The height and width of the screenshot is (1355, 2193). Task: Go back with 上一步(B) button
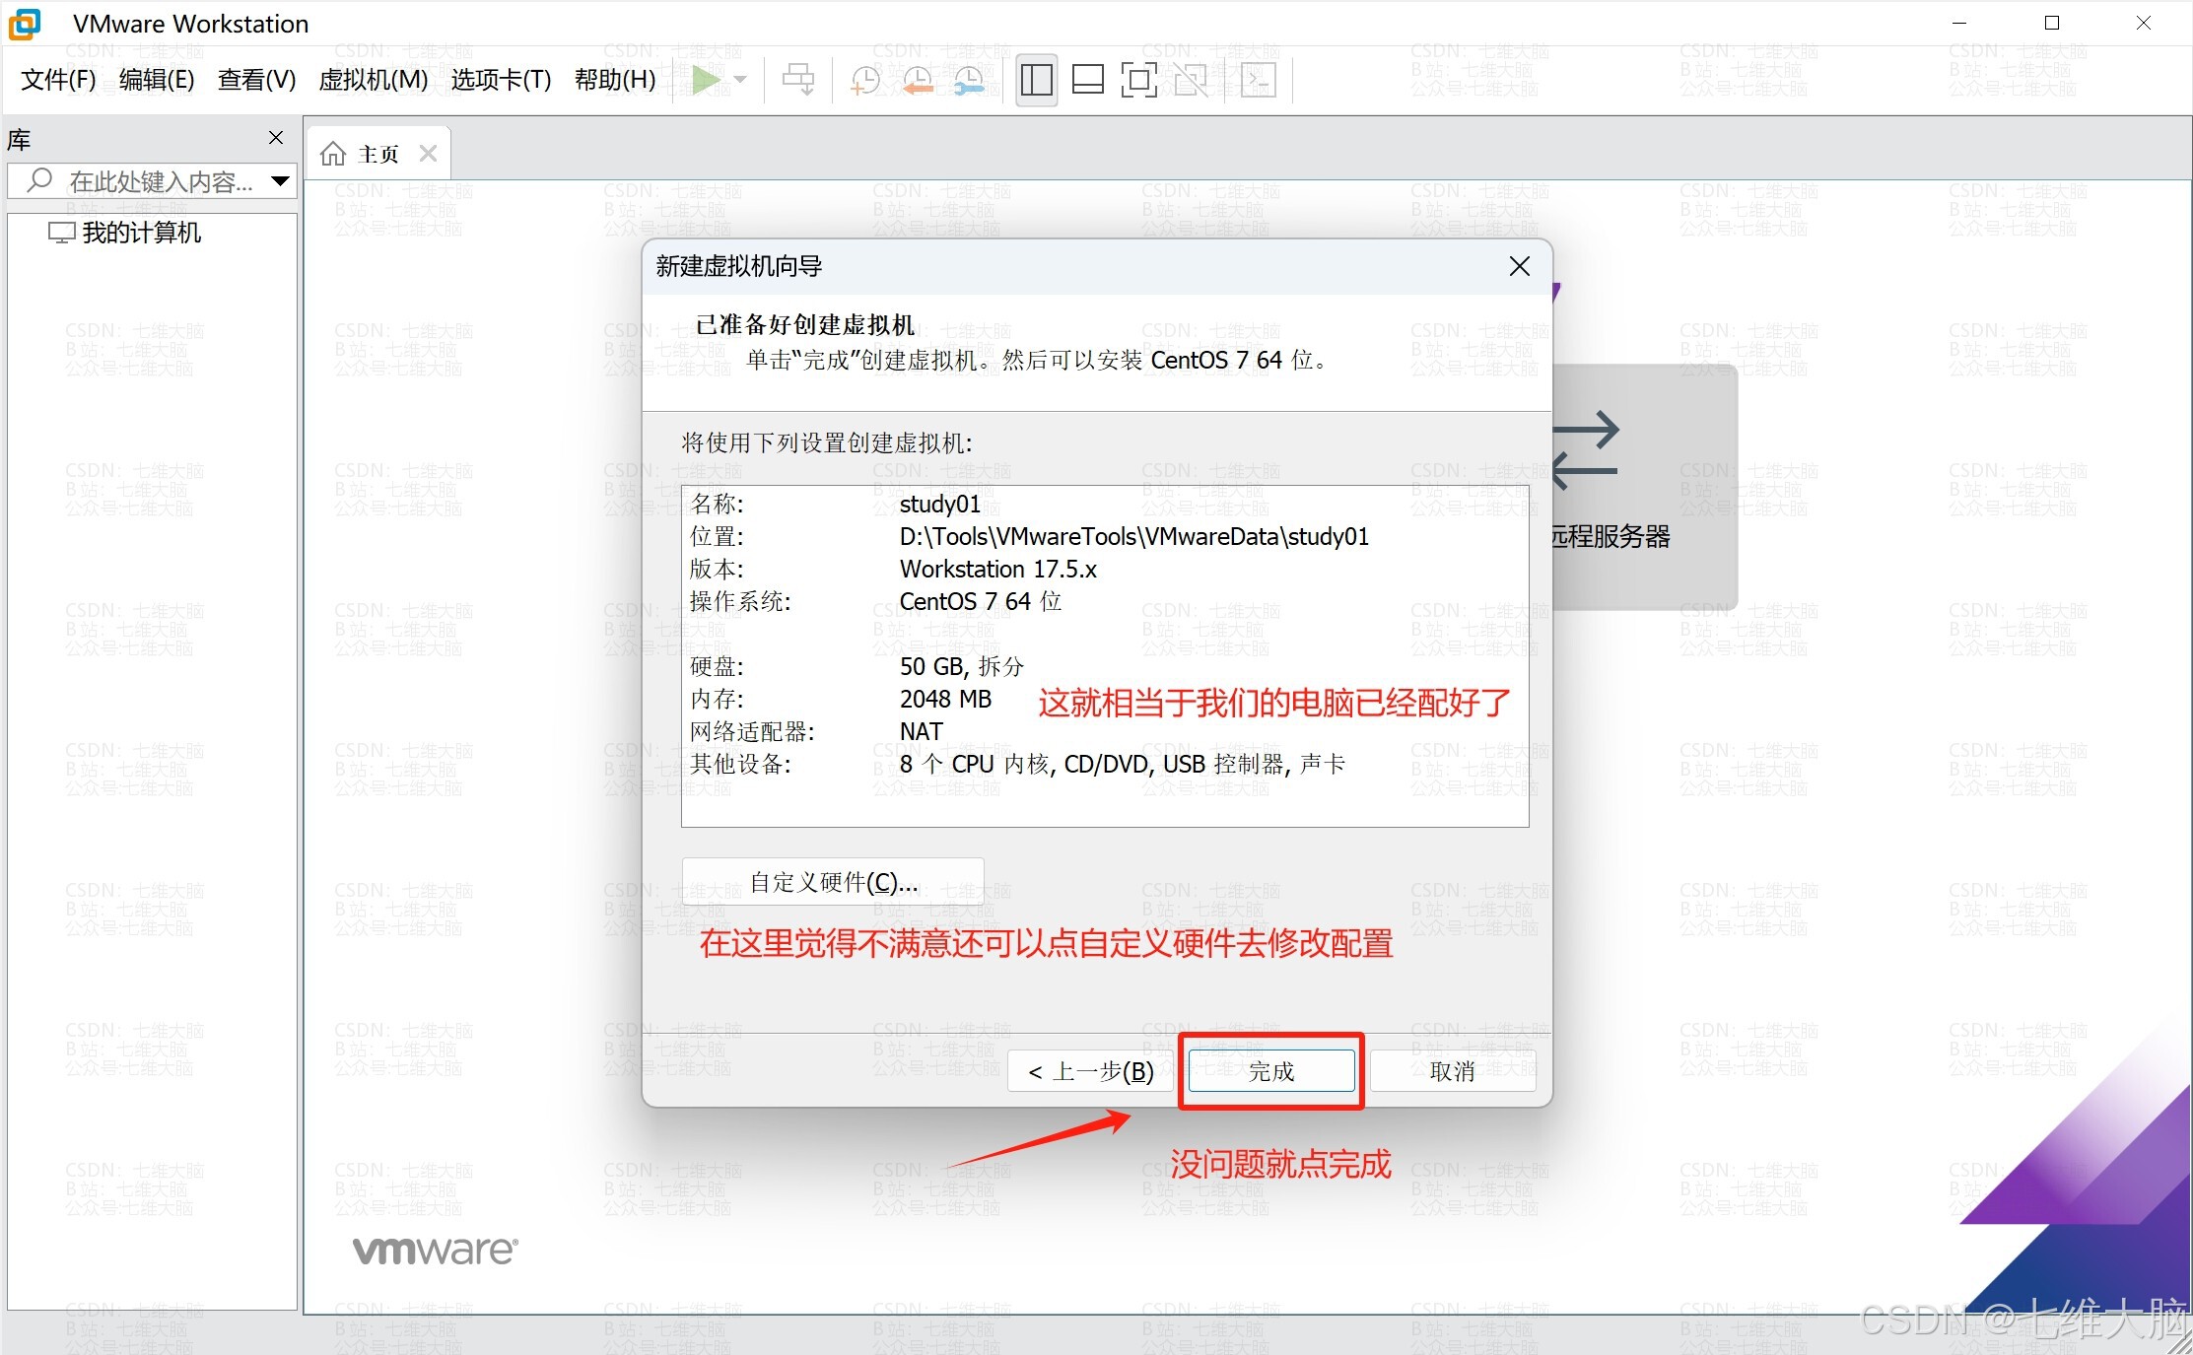click(1090, 1071)
